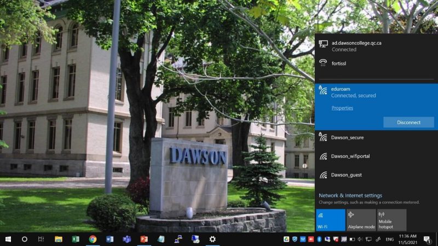Toggle the Wi-Fi quick action tile
Screen dimensions: 438x246
330,220
